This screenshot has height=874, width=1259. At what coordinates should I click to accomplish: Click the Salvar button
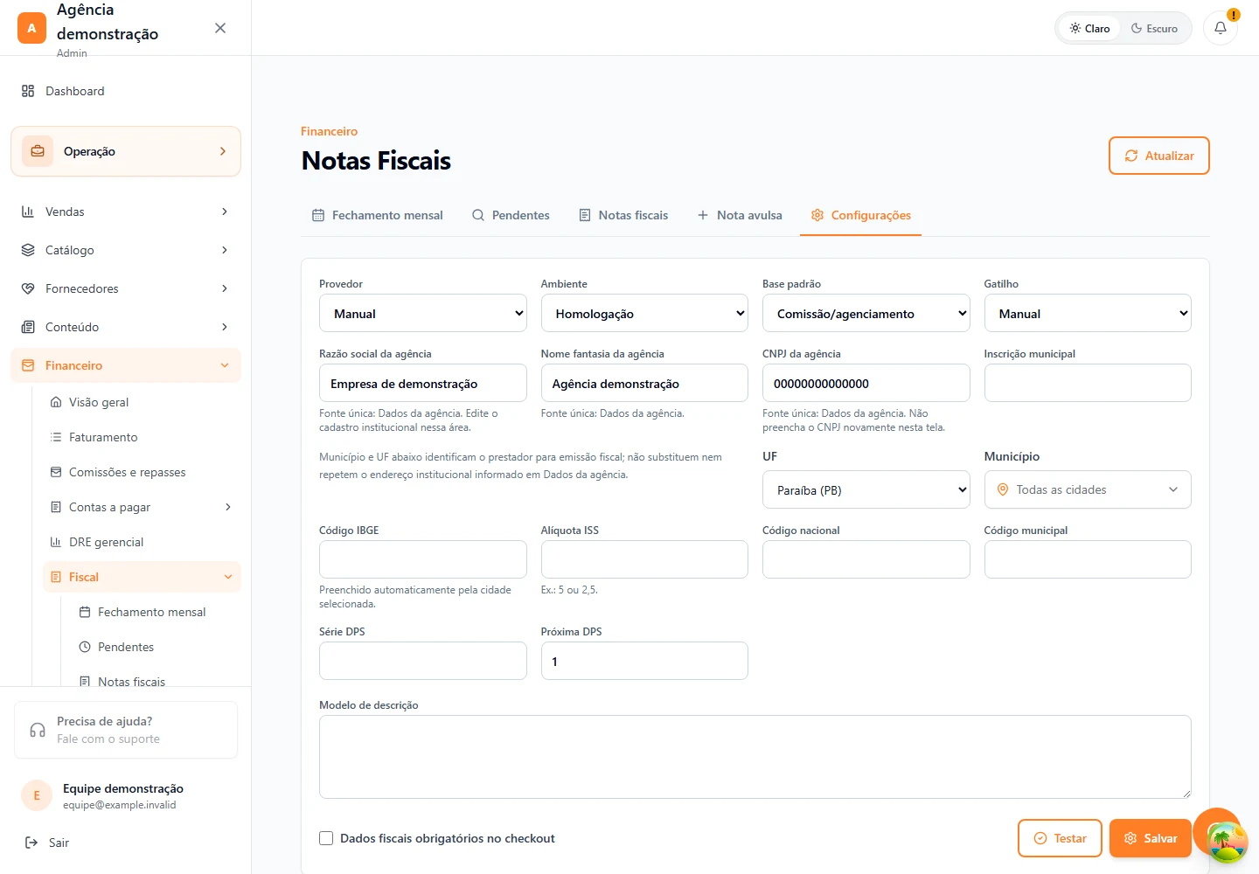click(1151, 838)
